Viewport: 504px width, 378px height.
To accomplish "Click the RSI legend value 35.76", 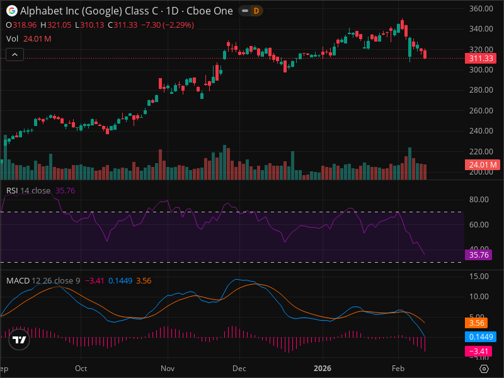I will [66, 191].
